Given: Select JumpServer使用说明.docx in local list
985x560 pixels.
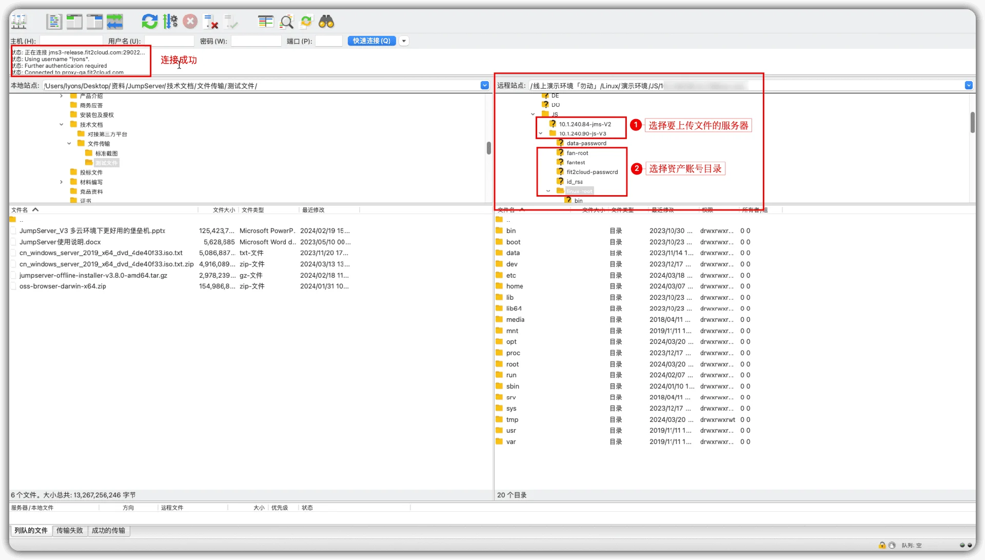Looking at the screenshot, I should coord(60,242).
